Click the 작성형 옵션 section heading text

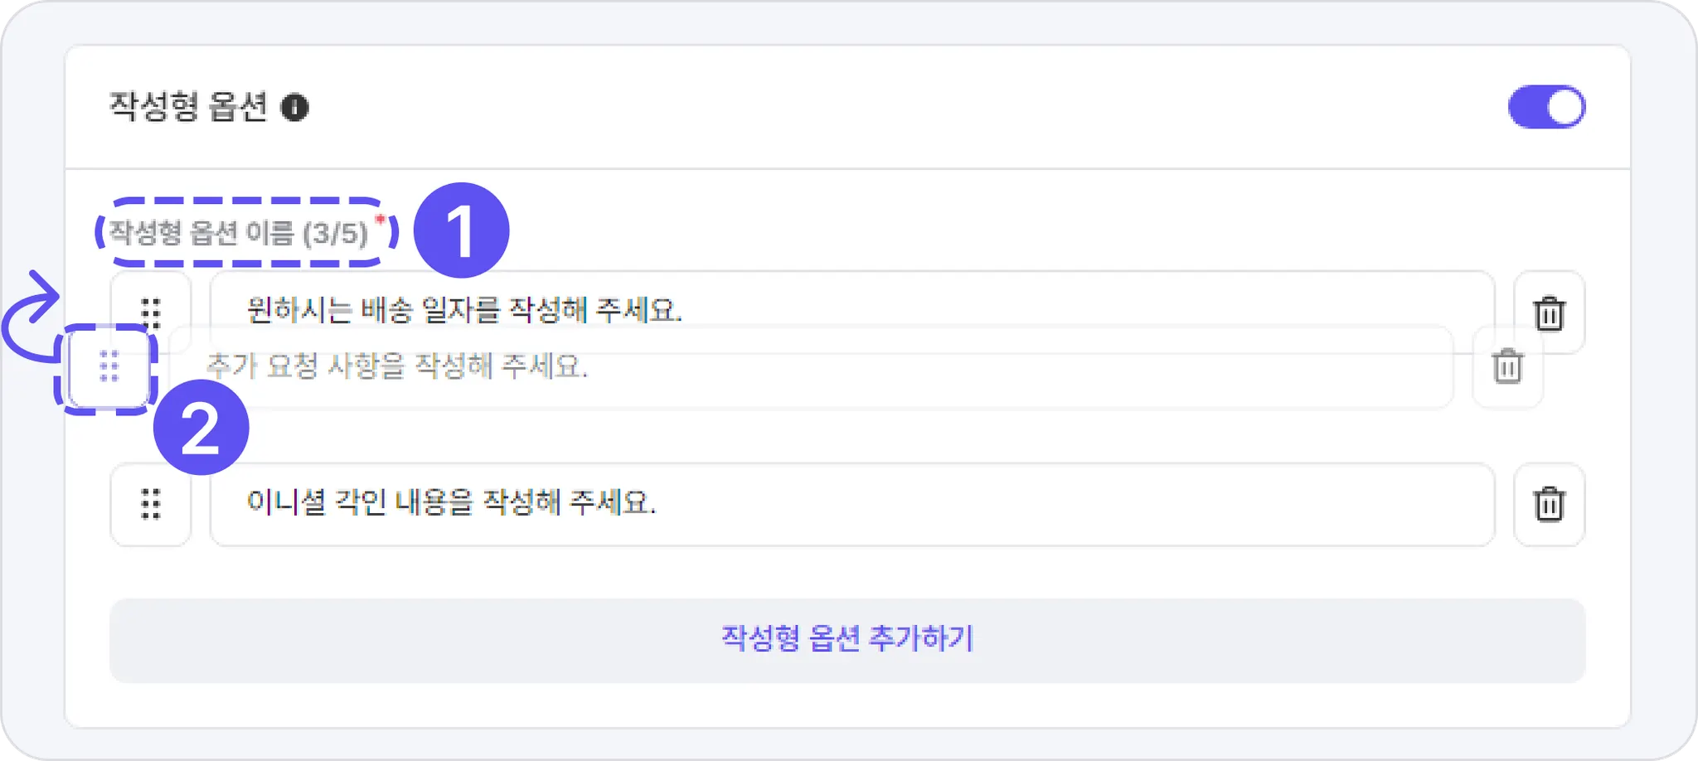[188, 108]
